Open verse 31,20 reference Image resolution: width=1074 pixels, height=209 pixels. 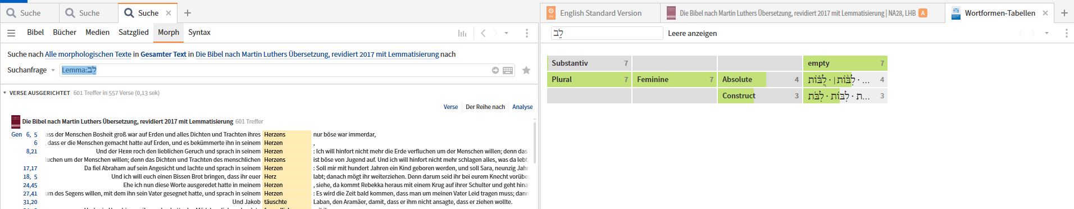pos(30,202)
